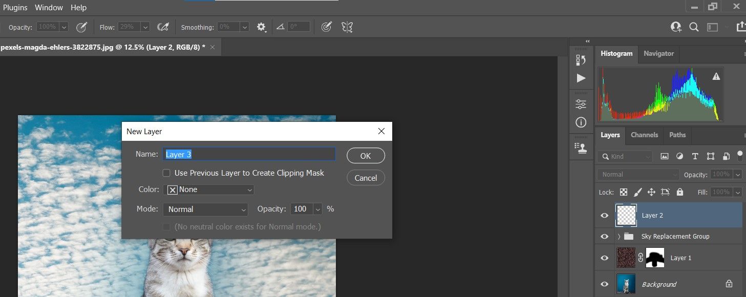Hide Layer 2 with eye icon
The width and height of the screenshot is (746, 297).
pos(605,216)
